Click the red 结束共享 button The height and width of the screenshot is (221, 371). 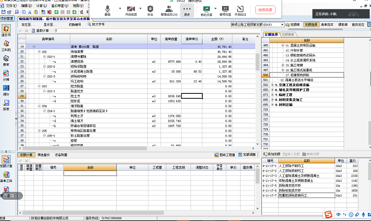(x=265, y=10)
